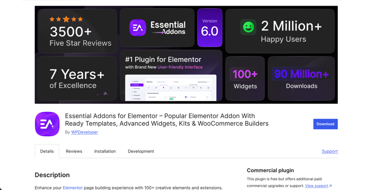Click the Version 6.0 badge in the banner

210,28
